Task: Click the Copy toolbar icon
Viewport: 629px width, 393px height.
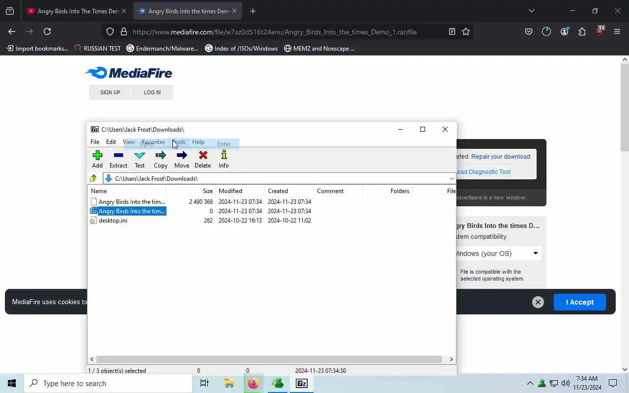Action: pos(161,159)
